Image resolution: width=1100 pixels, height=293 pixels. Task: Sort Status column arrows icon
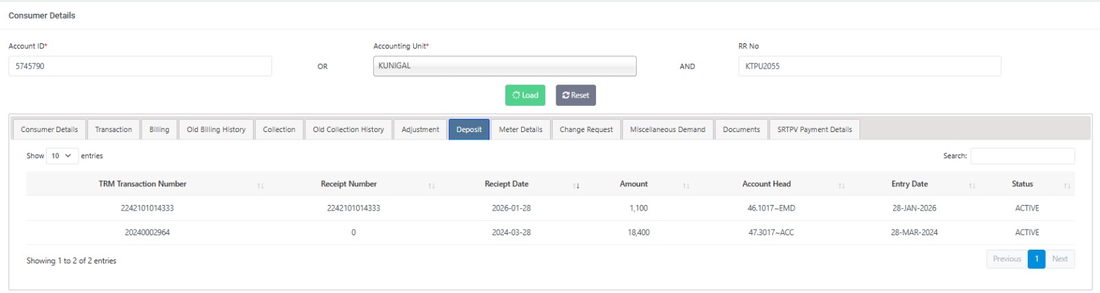click(1067, 185)
